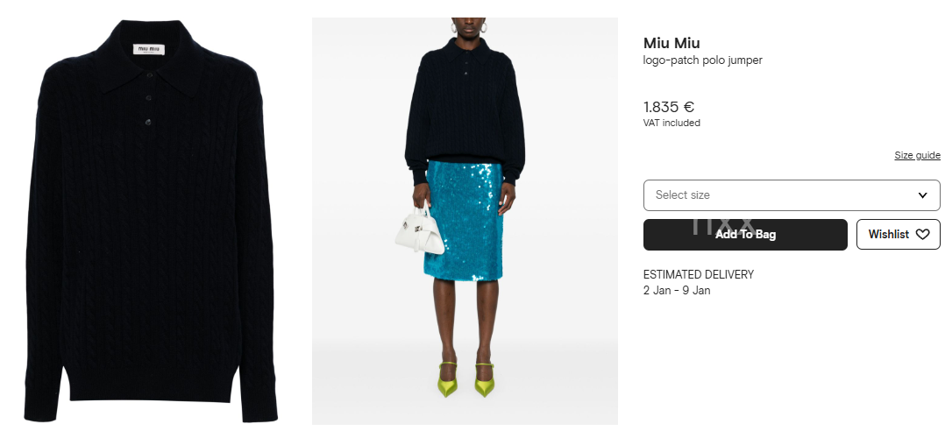945x431 pixels.
Task: Visit the Miu Miu brand heading
Action: pos(671,43)
